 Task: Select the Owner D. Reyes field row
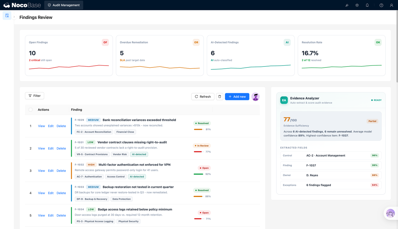pos(331,175)
